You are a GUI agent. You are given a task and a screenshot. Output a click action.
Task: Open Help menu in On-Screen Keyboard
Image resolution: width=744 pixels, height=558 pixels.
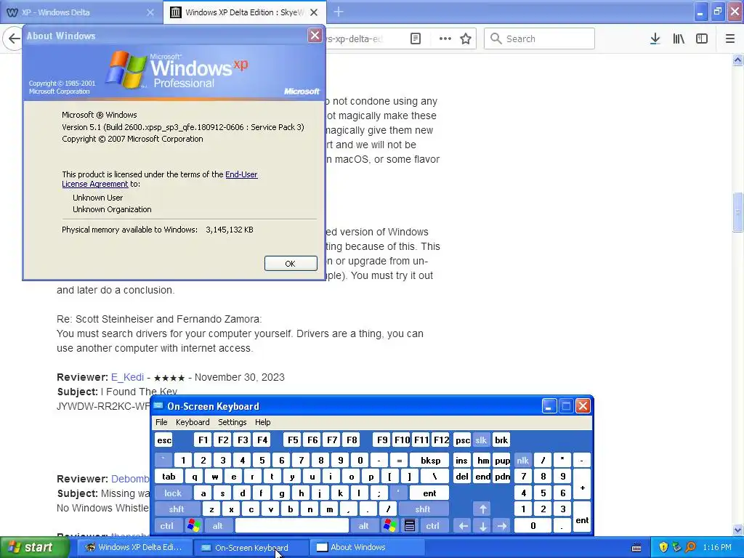pos(262,422)
